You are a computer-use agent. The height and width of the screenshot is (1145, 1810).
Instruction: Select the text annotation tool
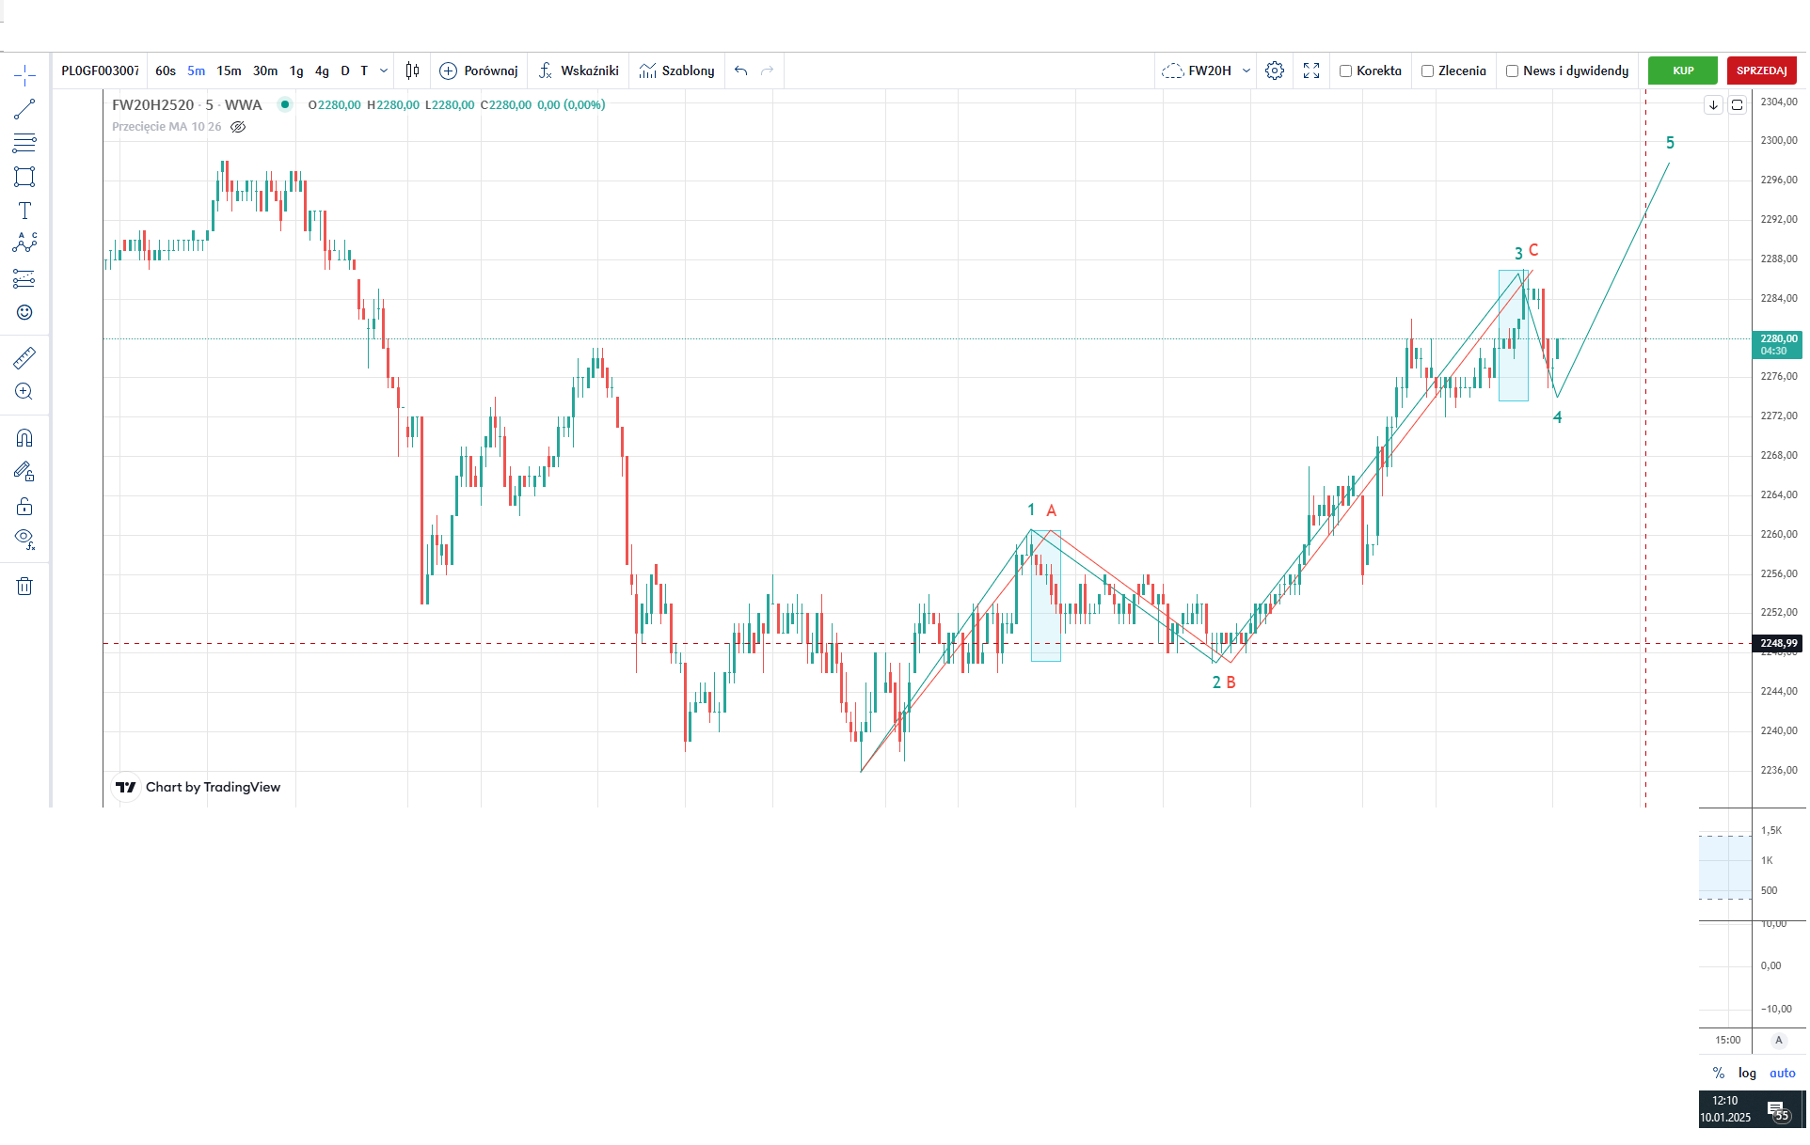click(24, 211)
